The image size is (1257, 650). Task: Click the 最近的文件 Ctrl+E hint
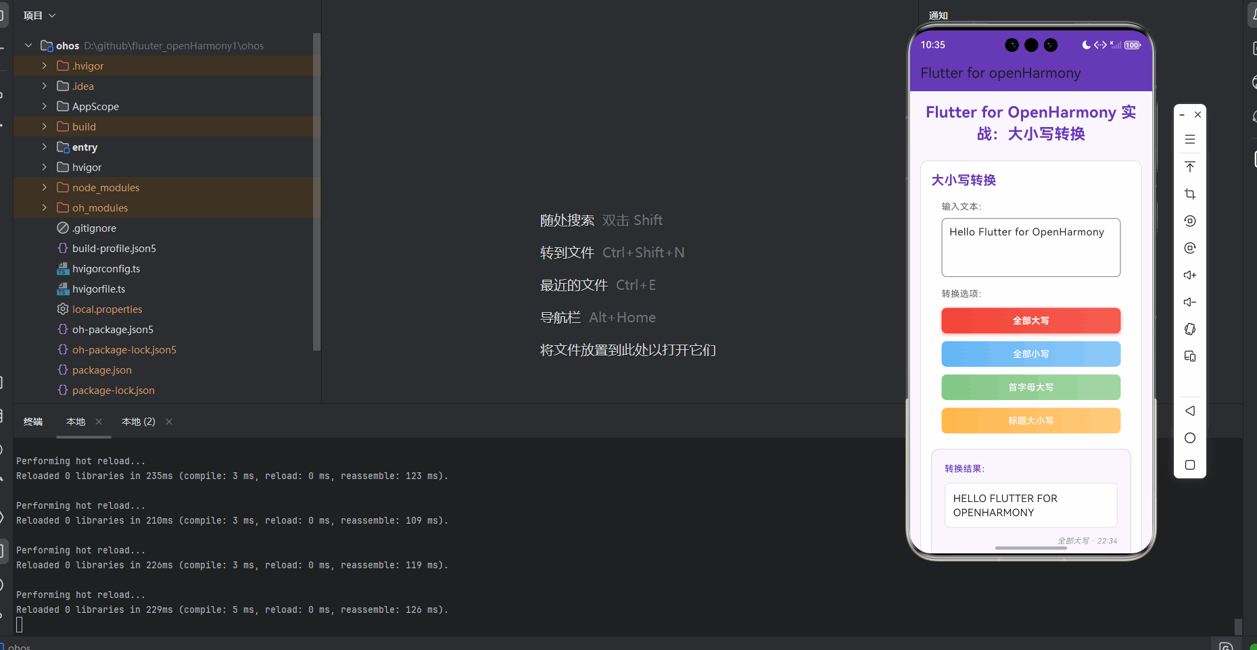598,285
